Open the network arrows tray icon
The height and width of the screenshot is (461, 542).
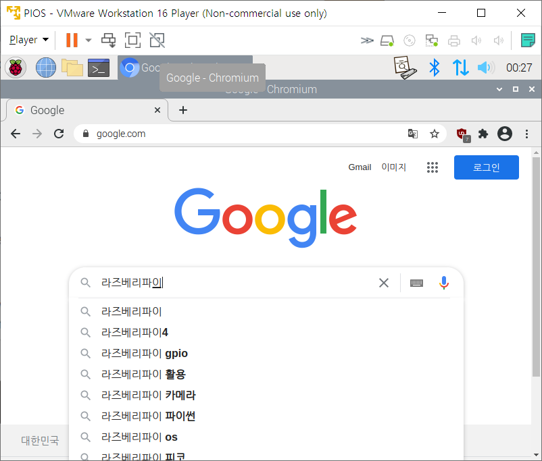pos(460,67)
